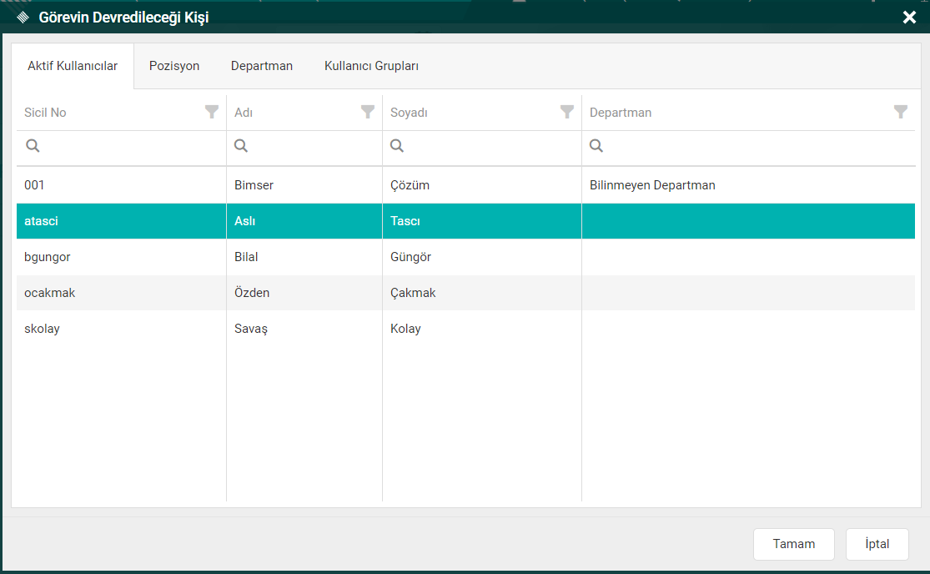Screen dimensions: 930x574
Task: Open the Sicil No column filter icon
Action: tap(212, 112)
